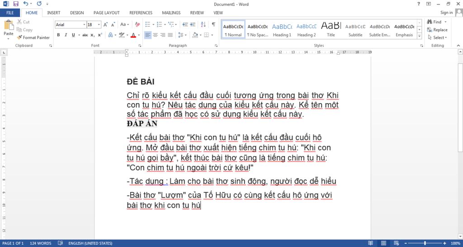Open the Styles pane launcher

[421, 46]
